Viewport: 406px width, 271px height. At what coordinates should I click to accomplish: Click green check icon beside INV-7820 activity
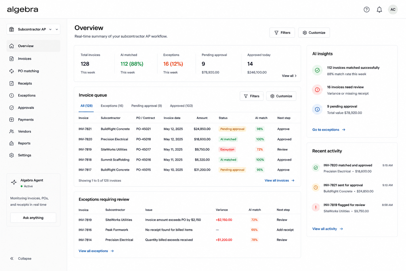click(x=316, y=168)
